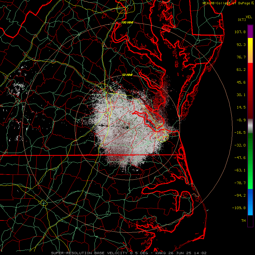The height and width of the screenshot is (255, 255).
Task: Click the -109.8 legend value
Action: tap(239, 208)
